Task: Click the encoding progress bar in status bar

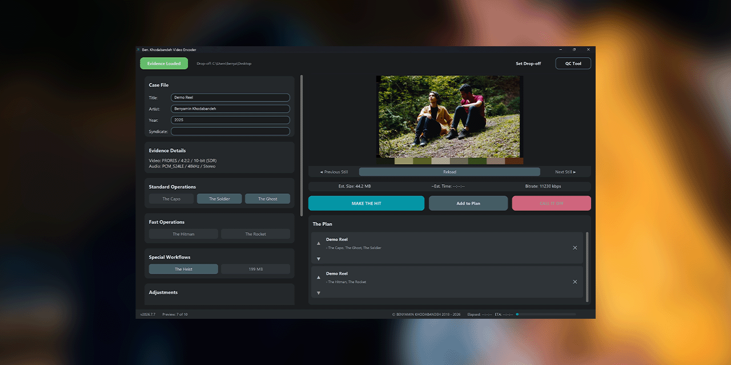Action: point(545,314)
